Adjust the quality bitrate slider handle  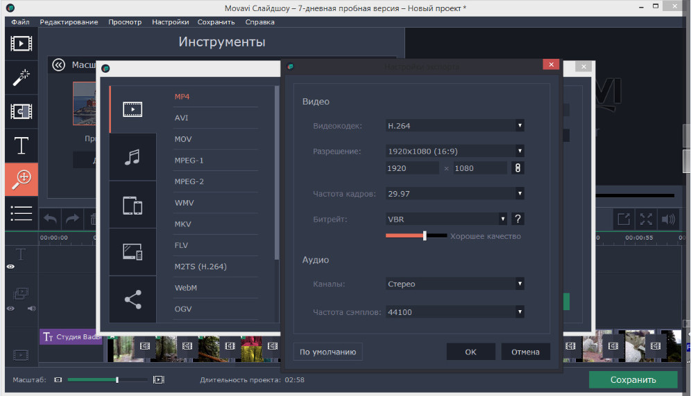425,236
